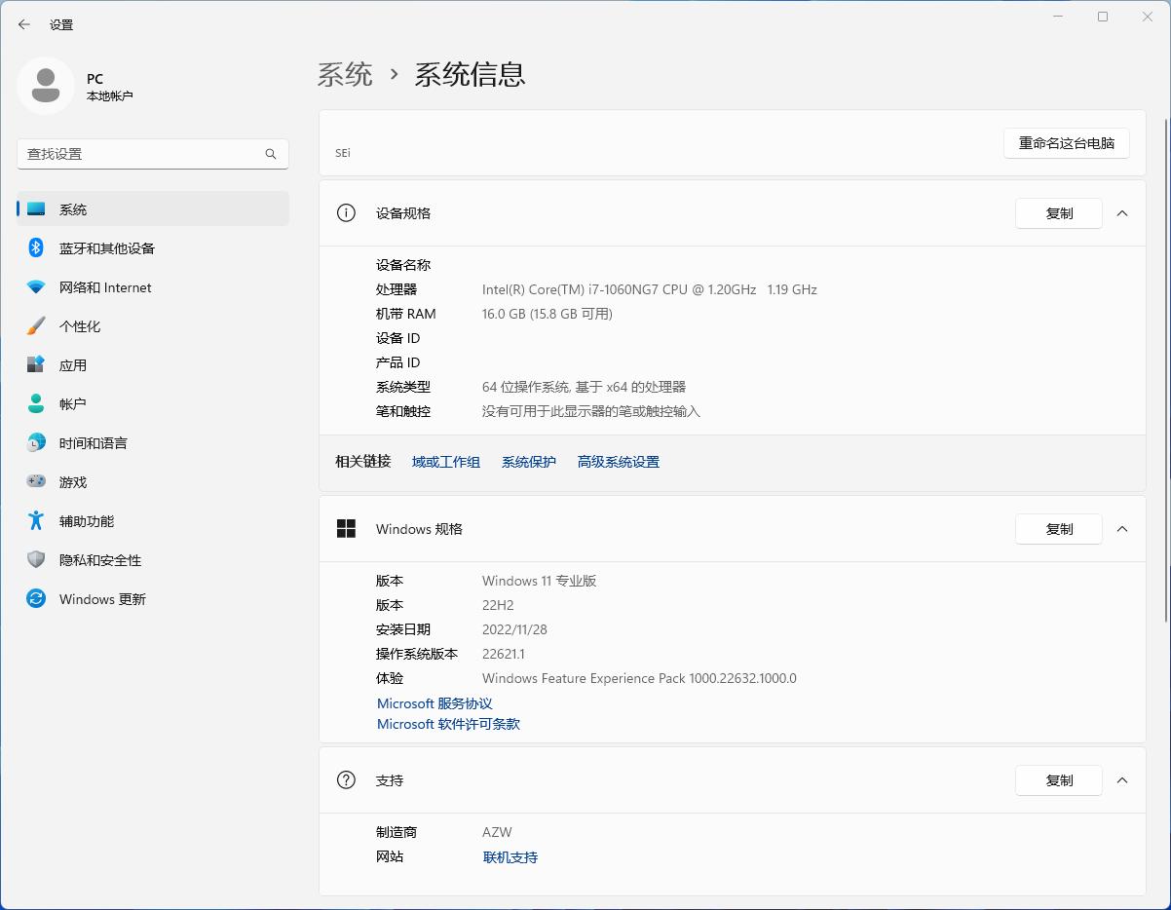This screenshot has width=1171, height=910.
Task: Select the Personalization paintbrush icon
Action: 36,326
